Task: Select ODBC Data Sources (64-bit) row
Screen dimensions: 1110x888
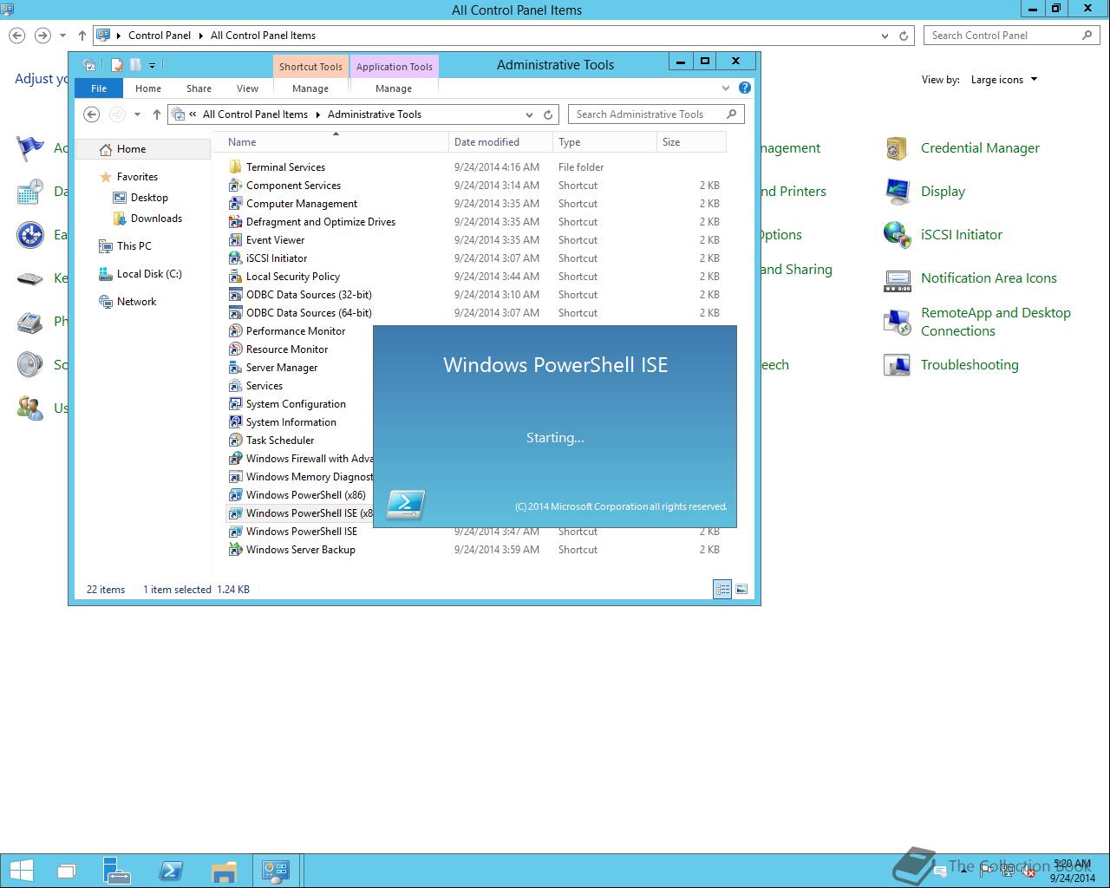Action: 474,313
